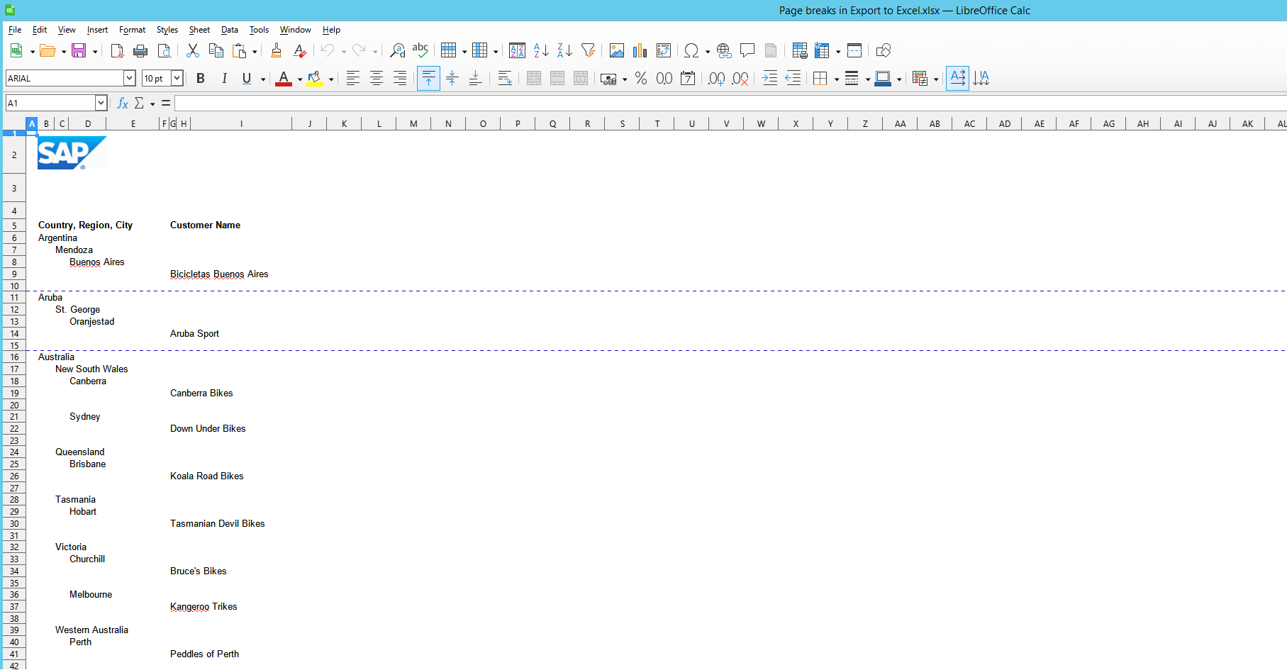Insert Chart icon in toolbar
The image size is (1287, 670).
(640, 50)
